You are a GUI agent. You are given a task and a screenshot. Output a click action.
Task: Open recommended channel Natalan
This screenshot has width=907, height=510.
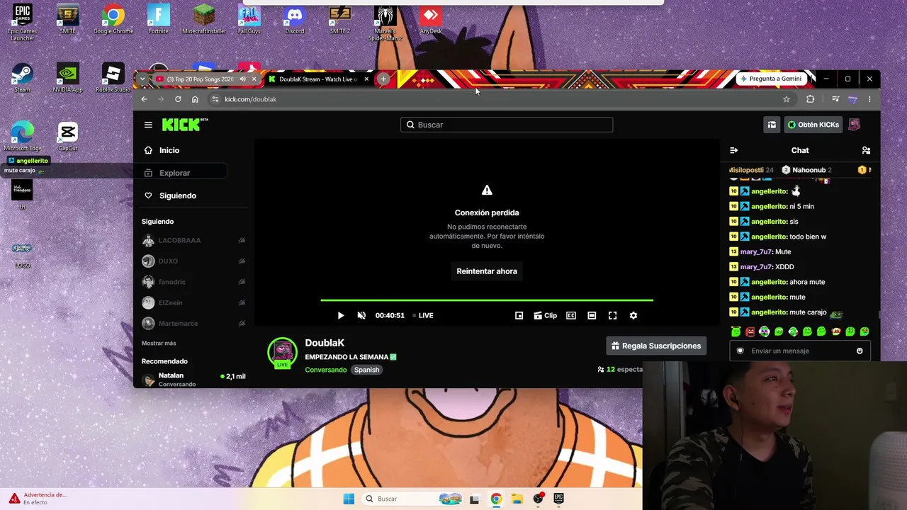tap(193, 380)
